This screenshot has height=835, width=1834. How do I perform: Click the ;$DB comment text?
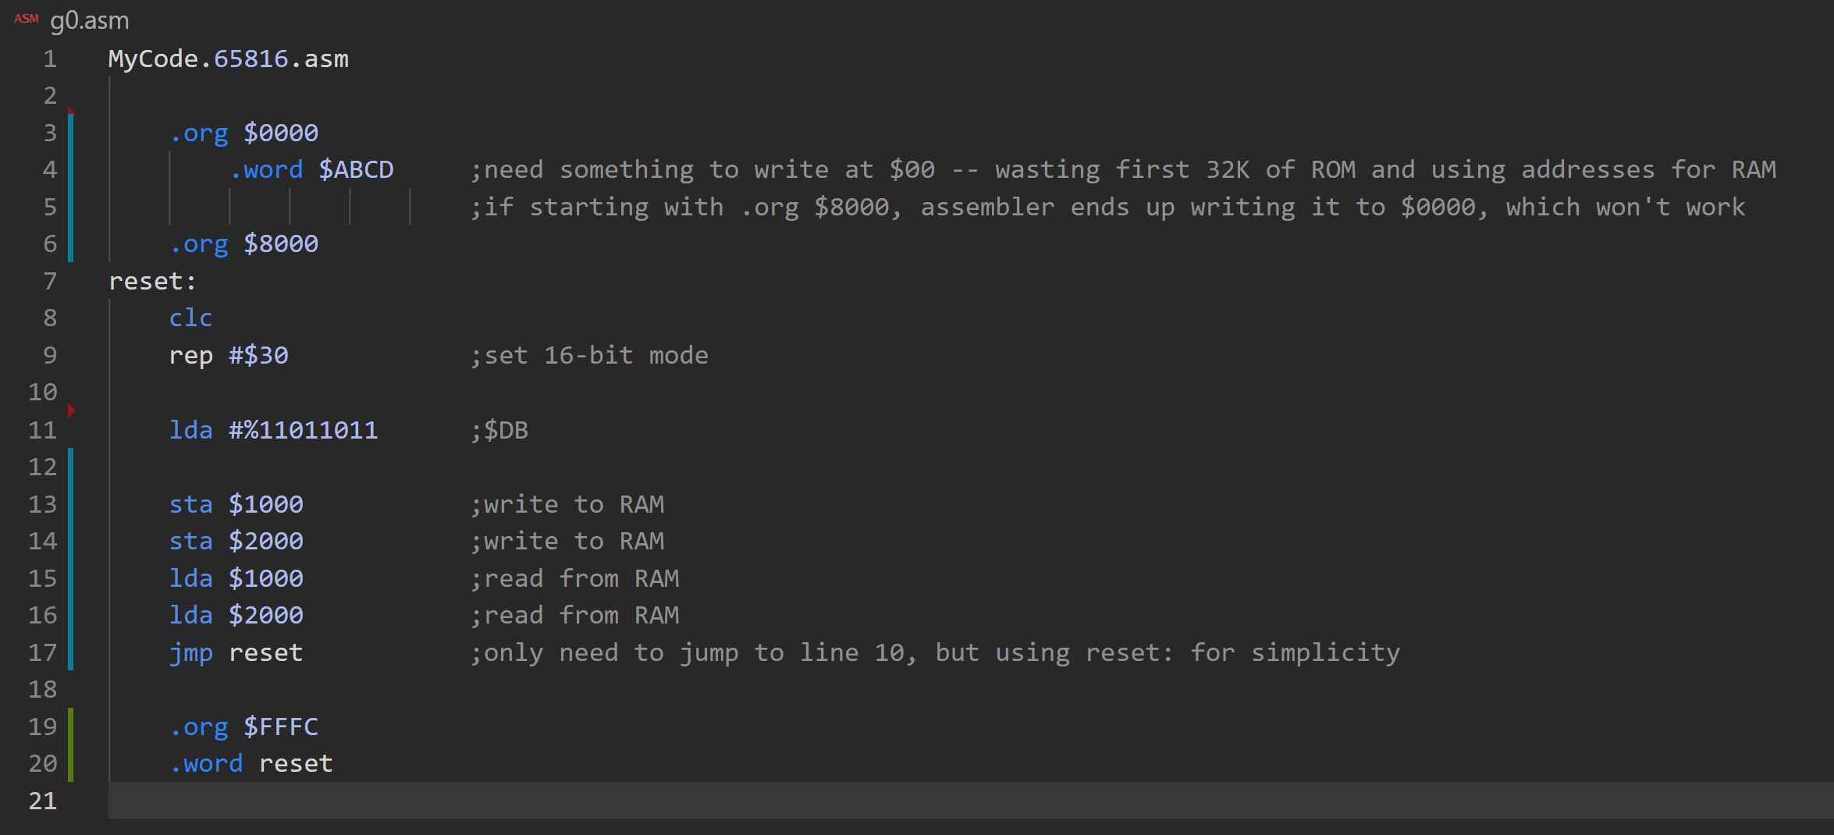coord(499,430)
